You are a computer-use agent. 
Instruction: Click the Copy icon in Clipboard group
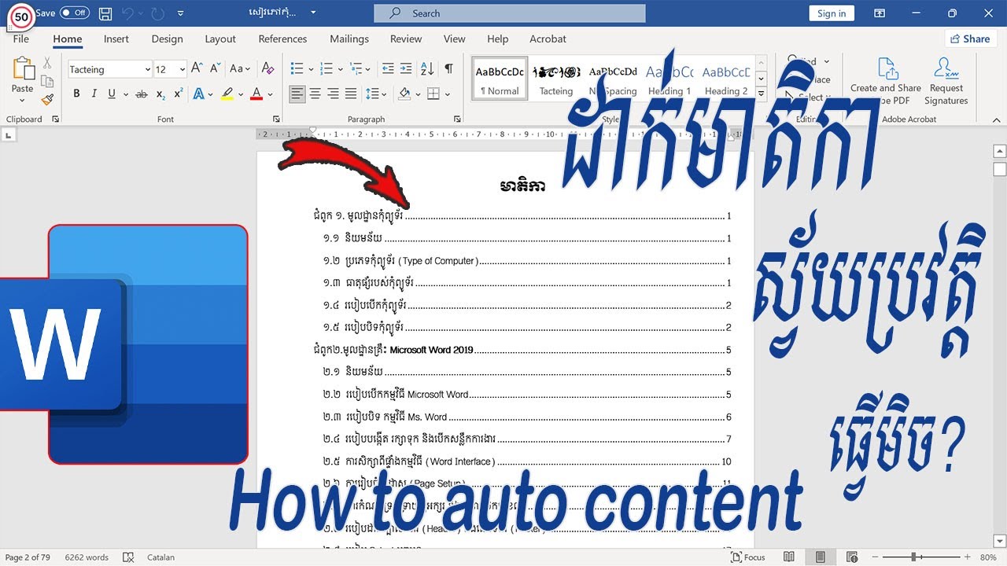[x=47, y=82]
